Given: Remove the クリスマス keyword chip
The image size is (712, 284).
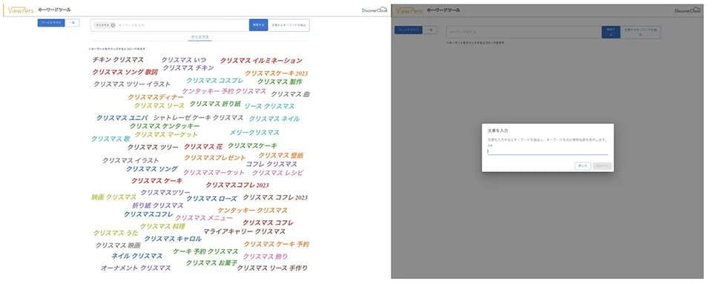Looking at the screenshot, I should (x=113, y=25).
